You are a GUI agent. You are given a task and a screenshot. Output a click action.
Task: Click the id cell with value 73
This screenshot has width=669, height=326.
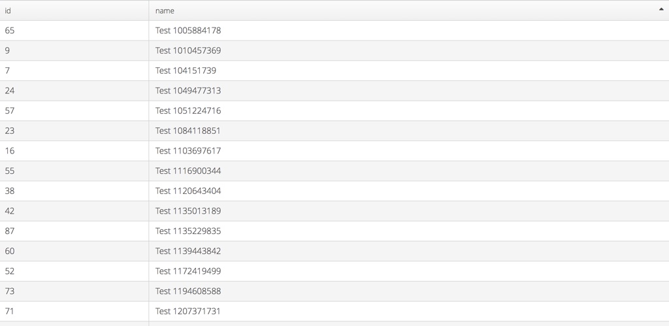click(x=10, y=291)
